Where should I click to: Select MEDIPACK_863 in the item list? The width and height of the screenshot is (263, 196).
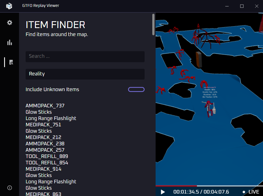point(44,194)
